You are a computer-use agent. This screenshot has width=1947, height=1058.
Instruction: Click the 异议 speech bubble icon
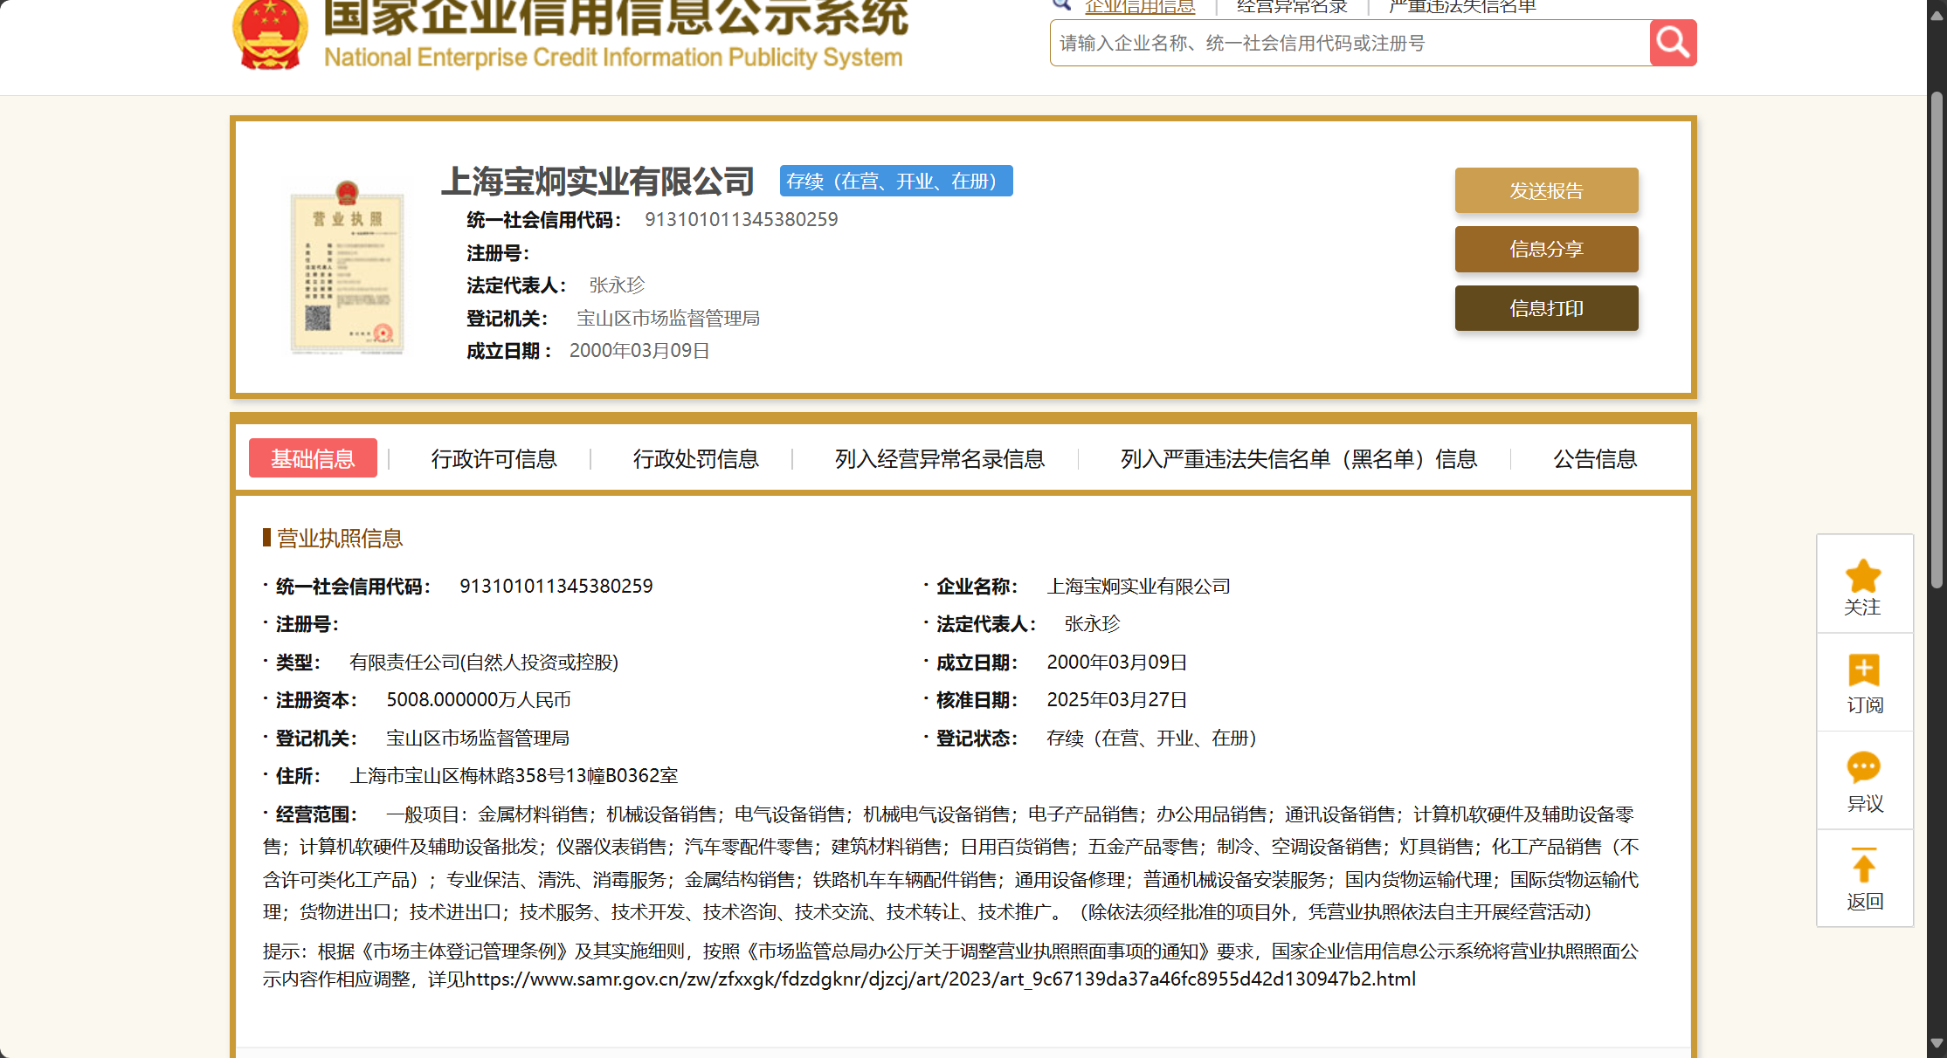pyautogui.click(x=1863, y=768)
